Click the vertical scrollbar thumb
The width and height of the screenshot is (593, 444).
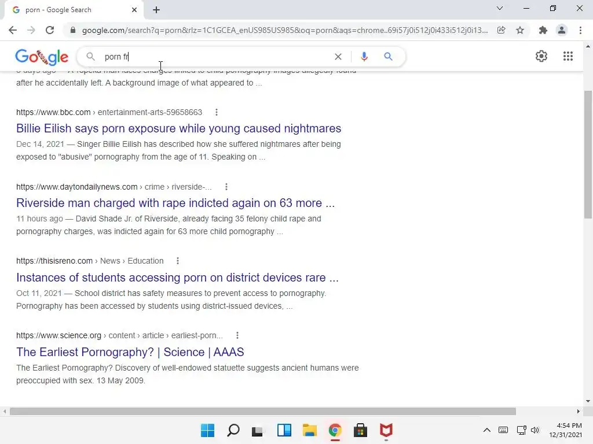(x=588, y=154)
